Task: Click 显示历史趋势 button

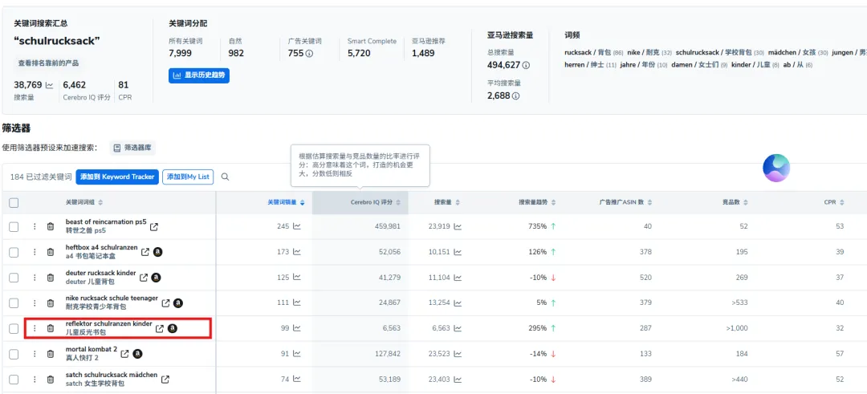Action: point(199,75)
